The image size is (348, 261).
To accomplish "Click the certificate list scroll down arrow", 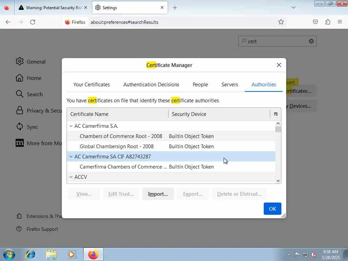I will tap(278, 181).
